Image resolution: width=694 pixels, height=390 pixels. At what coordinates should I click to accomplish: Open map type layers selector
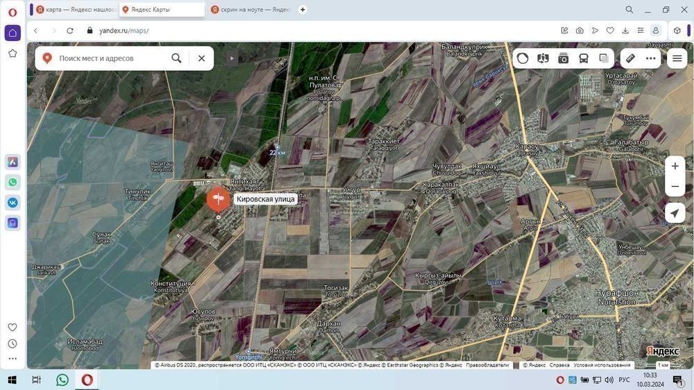tap(604, 58)
